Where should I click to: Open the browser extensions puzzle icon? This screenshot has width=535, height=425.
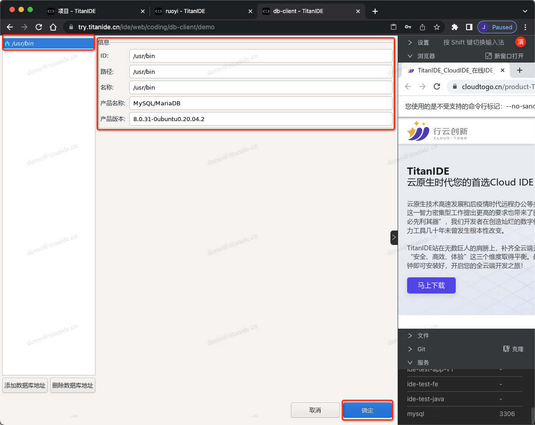pos(455,27)
